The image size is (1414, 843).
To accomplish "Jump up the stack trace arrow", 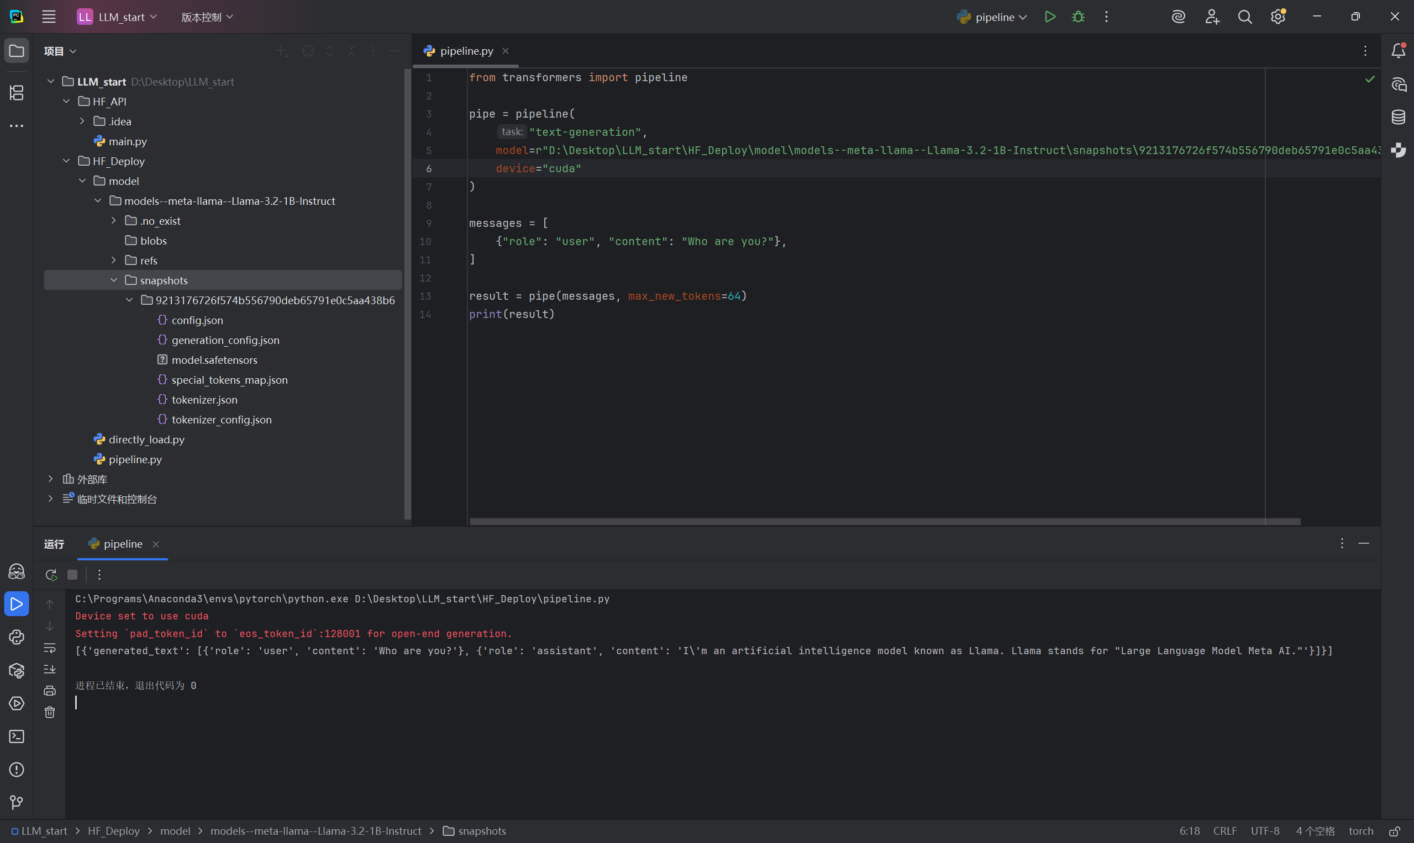I will (50, 605).
